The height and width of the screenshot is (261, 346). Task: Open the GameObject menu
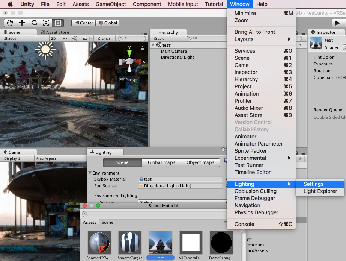(111, 4)
